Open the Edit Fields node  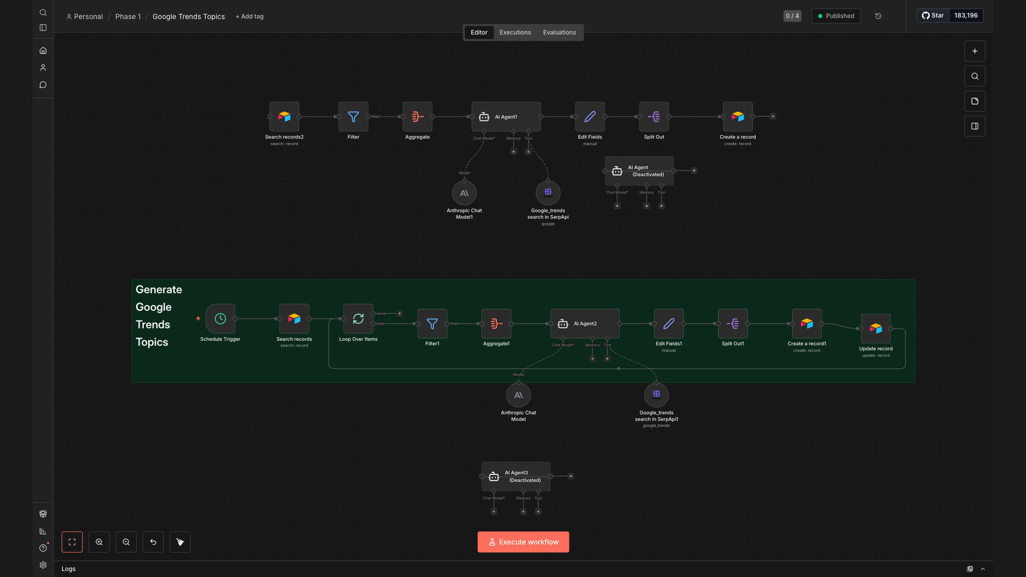590,116
